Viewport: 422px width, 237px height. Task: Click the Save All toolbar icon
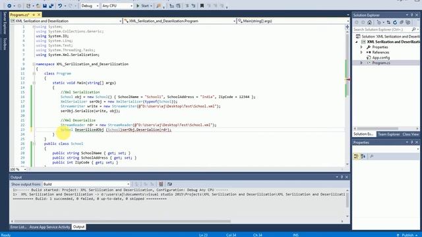pyautogui.click(x=51, y=6)
